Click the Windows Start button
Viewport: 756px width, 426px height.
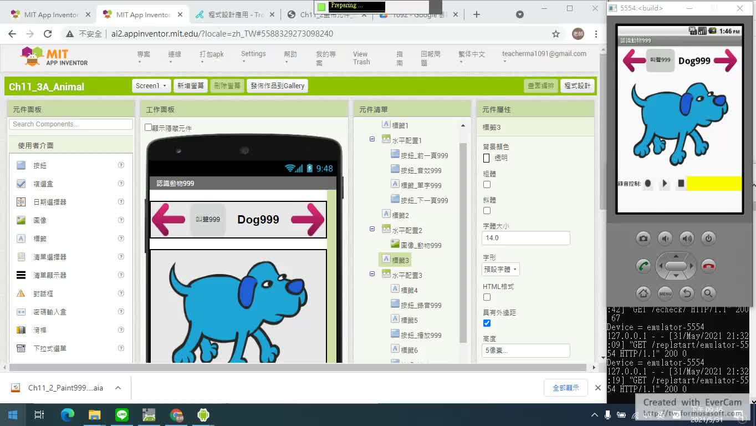coord(13,414)
